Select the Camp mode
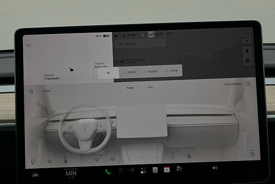This screenshot has width=275, height=184. pos(172,70)
